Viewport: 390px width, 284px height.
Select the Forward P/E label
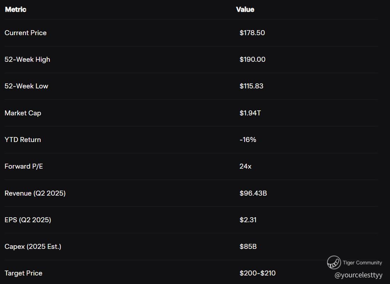click(24, 166)
